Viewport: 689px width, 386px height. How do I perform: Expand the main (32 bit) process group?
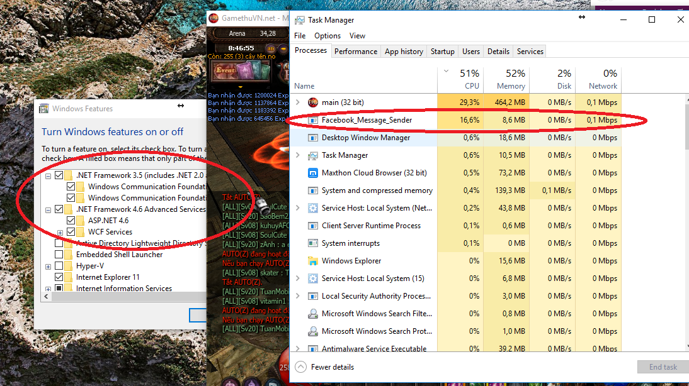[x=297, y=102]
